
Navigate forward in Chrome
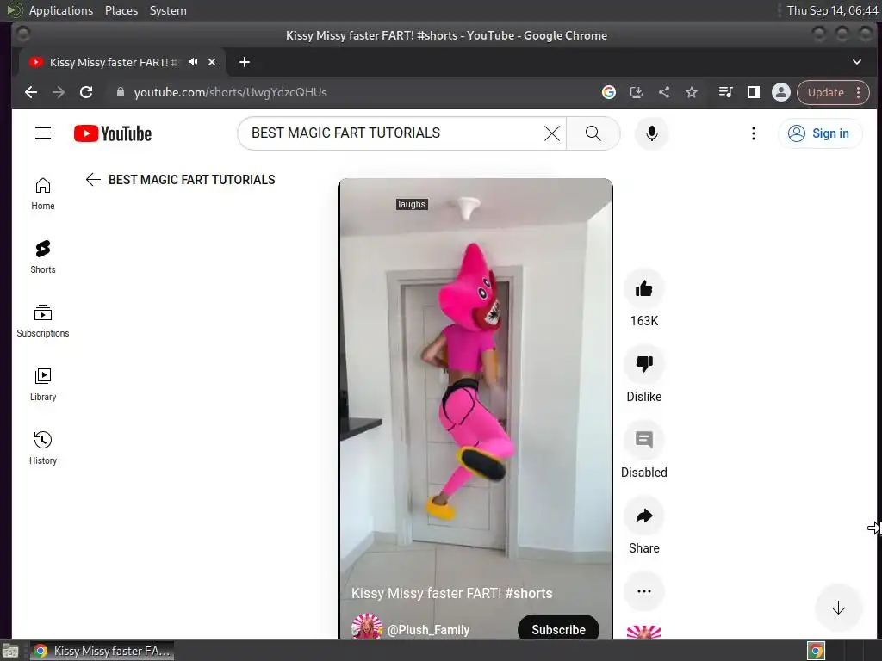click(x=59, y=92)
